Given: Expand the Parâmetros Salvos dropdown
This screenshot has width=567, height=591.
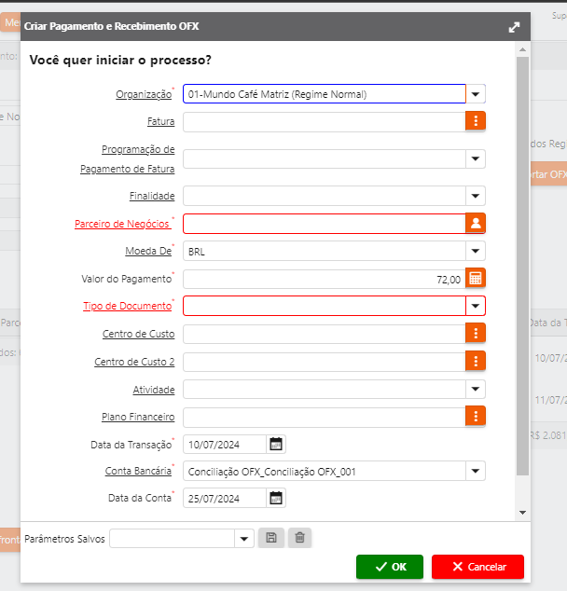Looking at the screenshot, I should [x=244, y=538].
